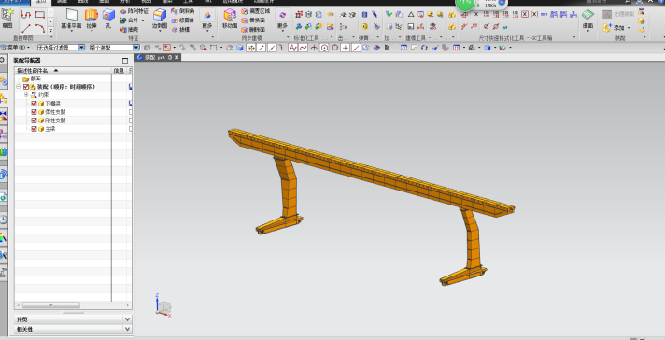Maximize the 装配导航器 panel
This screenshot has width=665, height=340.
(x=125, y=60)
